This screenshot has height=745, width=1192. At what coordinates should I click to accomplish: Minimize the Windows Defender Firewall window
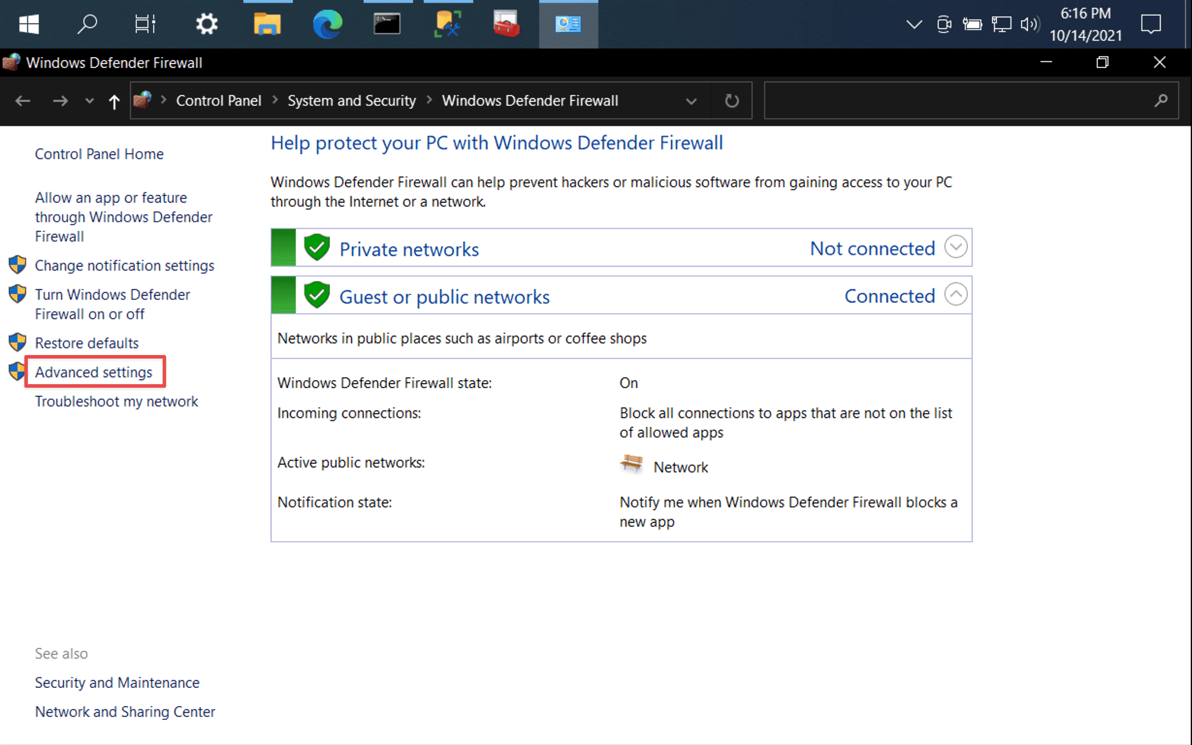(x=1046, y=62)
